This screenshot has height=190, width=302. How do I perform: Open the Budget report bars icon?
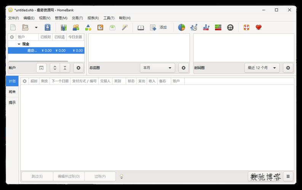[x=218, y=27]
